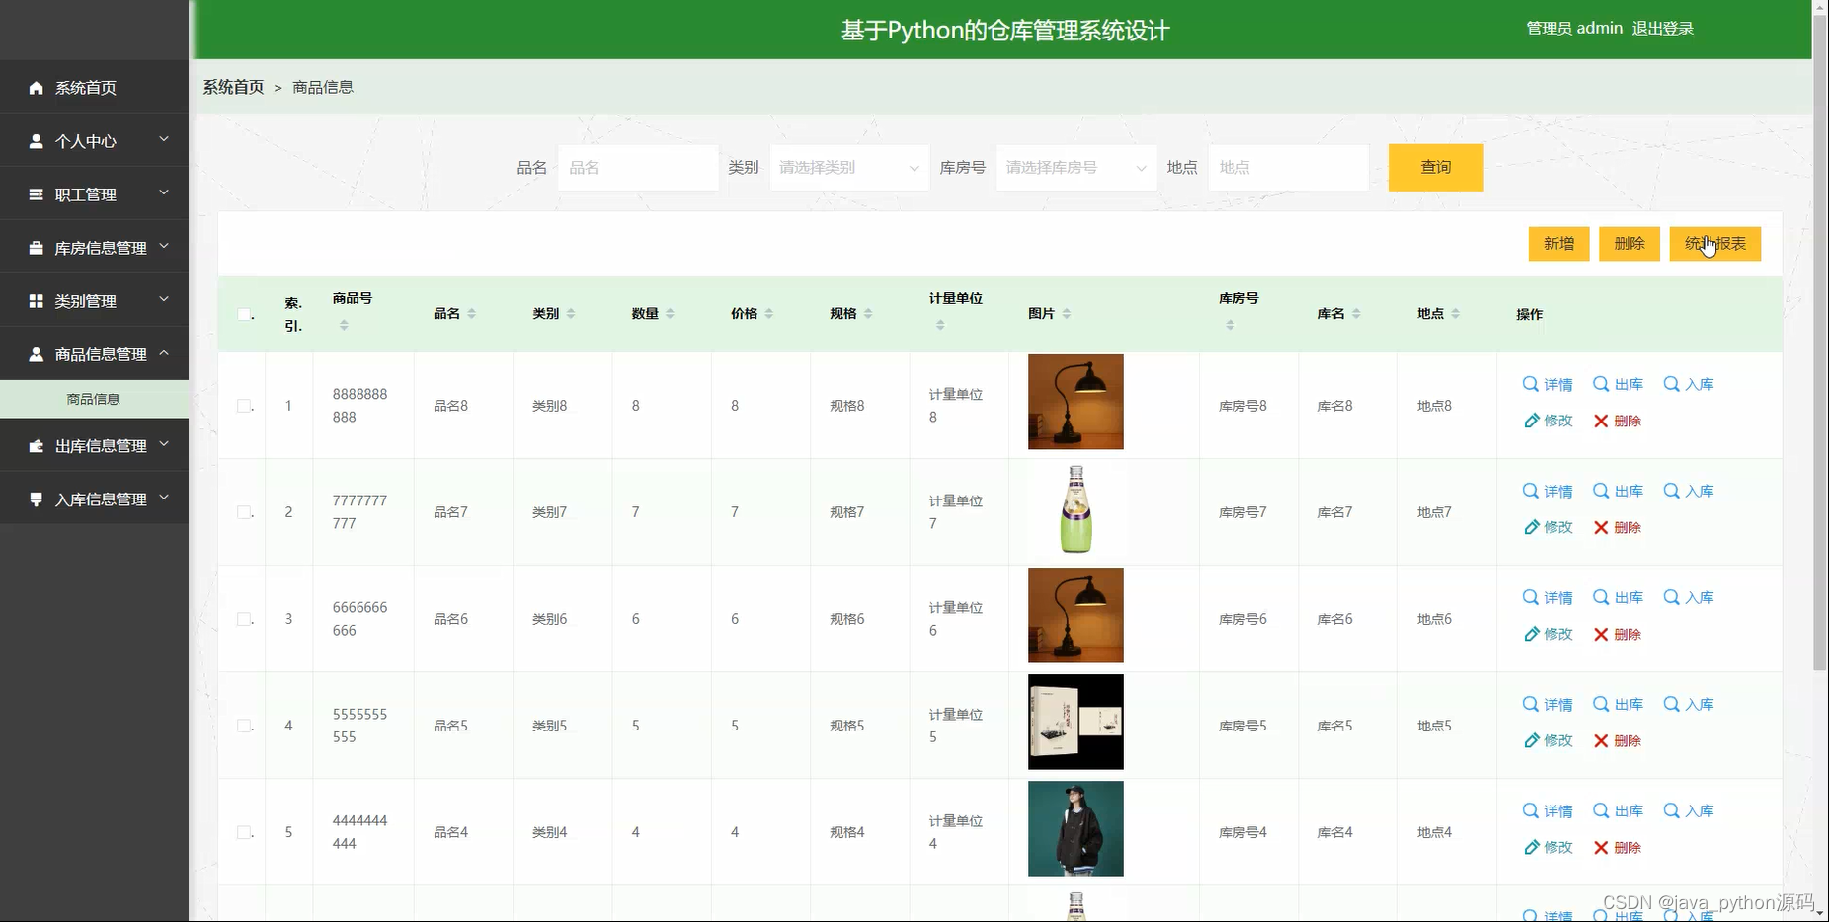Screen dimensions: 1829x922
Task: Open the 统计报表 statistics report
Action: coord(1715,244)
